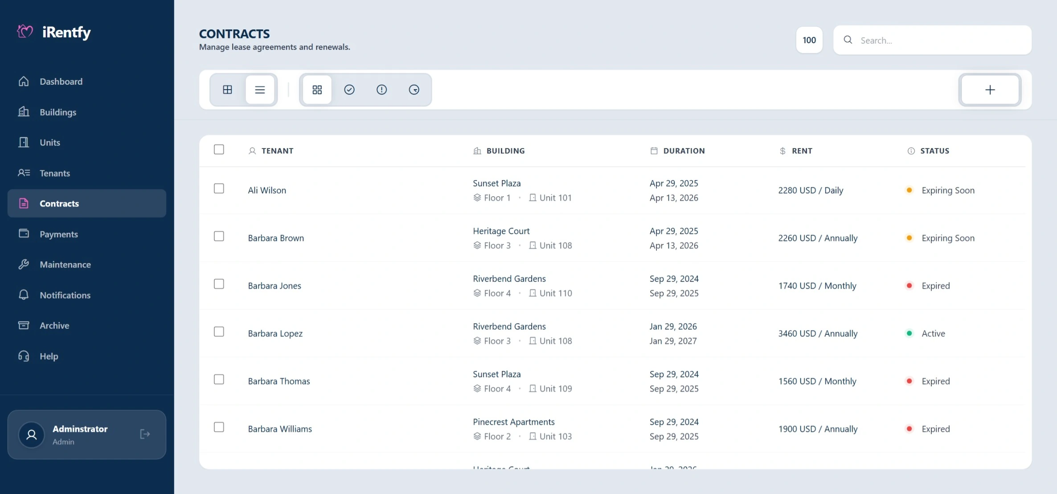Click the 100 contract count badge
Image resolution: width=1057 pixels, height=494 pixels.
click(x=809, y=40)
